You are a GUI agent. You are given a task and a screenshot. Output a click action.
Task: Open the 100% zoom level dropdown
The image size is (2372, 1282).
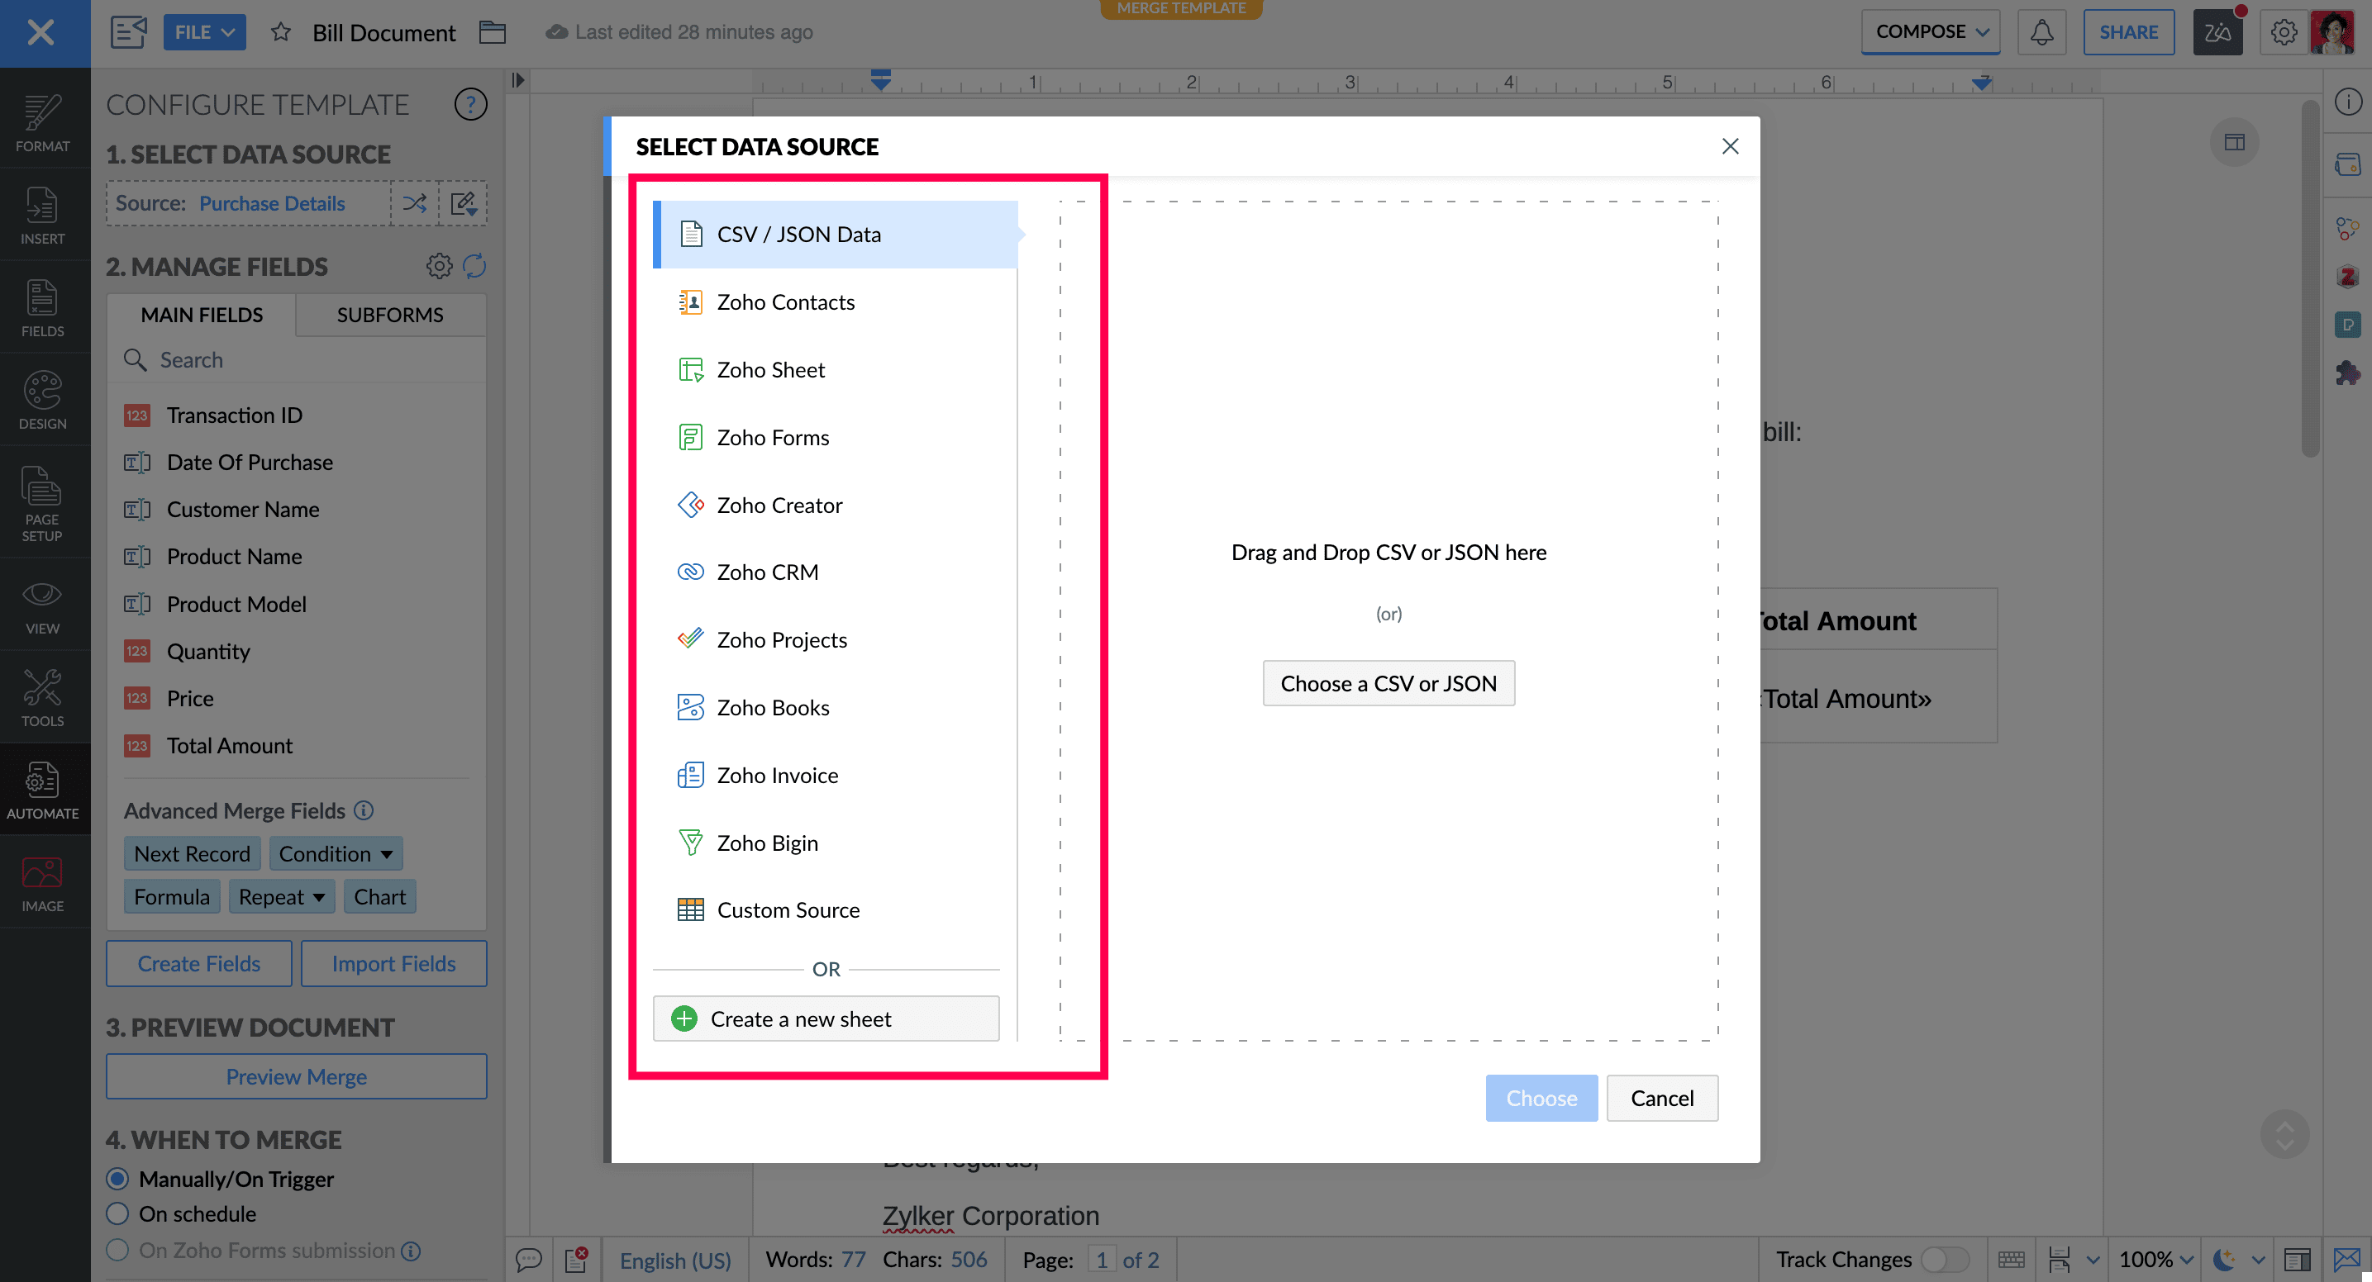2155,1258
